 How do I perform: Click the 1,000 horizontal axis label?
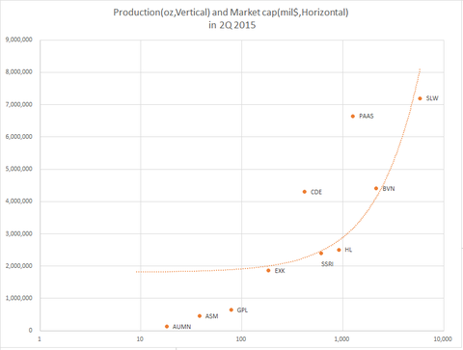[341, 339]
